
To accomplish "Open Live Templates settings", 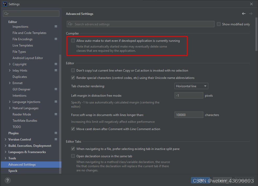I will 23,45.
